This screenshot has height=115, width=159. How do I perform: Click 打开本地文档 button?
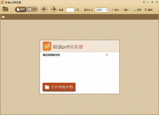point(59,87)
